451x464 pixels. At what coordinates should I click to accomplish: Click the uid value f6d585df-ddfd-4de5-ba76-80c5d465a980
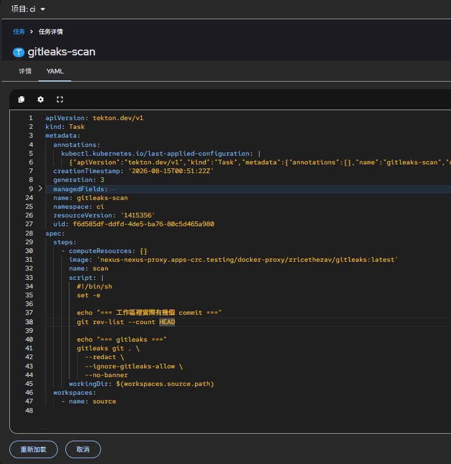pyautogui.click(x=144, y=224)
